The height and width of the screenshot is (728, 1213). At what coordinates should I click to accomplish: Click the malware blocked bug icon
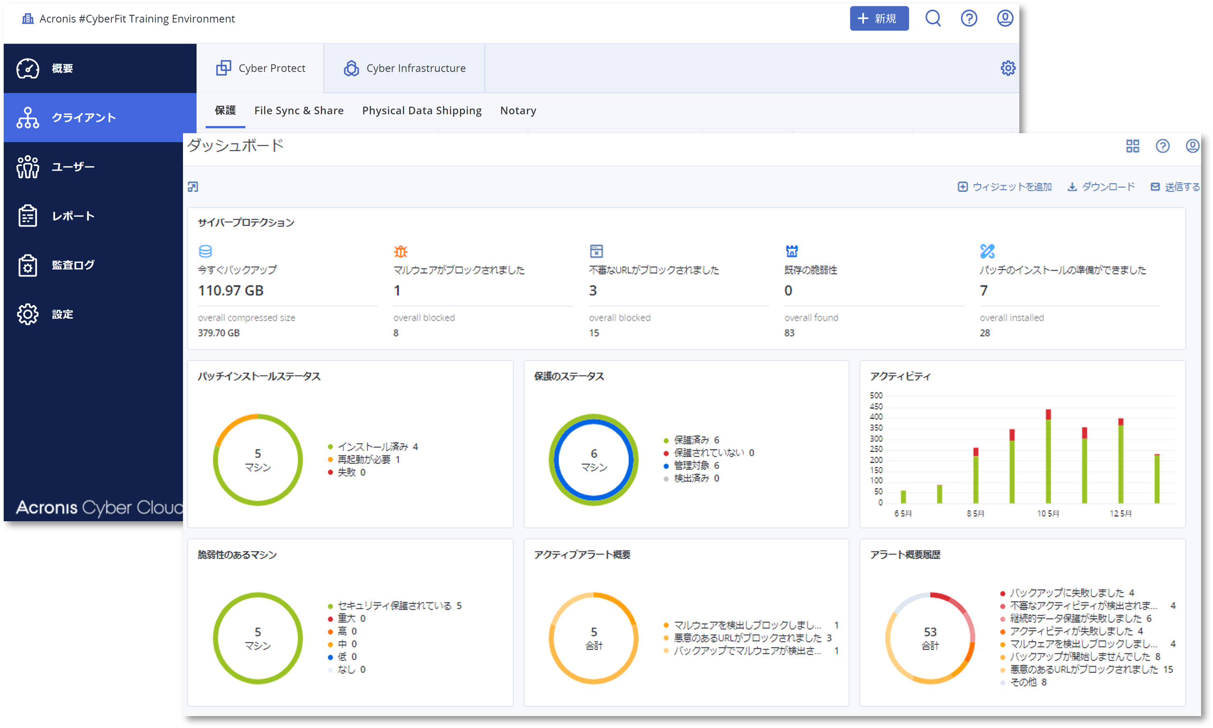401,251
